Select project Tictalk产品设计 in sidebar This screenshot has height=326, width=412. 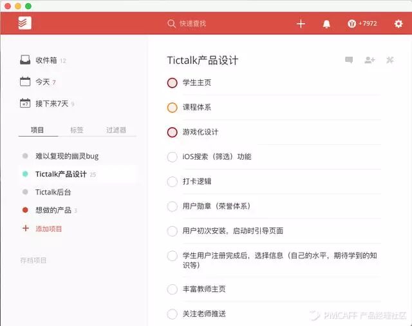pos(61,174)
